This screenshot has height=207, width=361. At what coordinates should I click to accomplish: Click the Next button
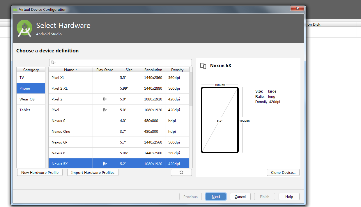tap(216, 197)
